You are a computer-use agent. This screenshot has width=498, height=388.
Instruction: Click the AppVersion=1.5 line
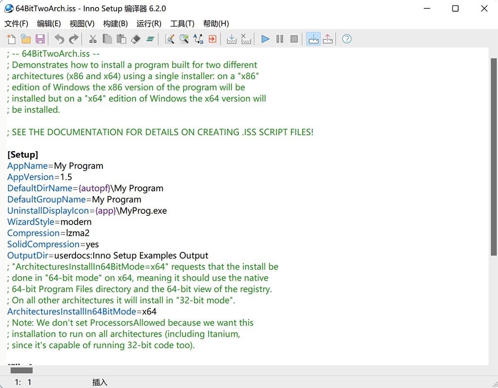tap(39, 177)
